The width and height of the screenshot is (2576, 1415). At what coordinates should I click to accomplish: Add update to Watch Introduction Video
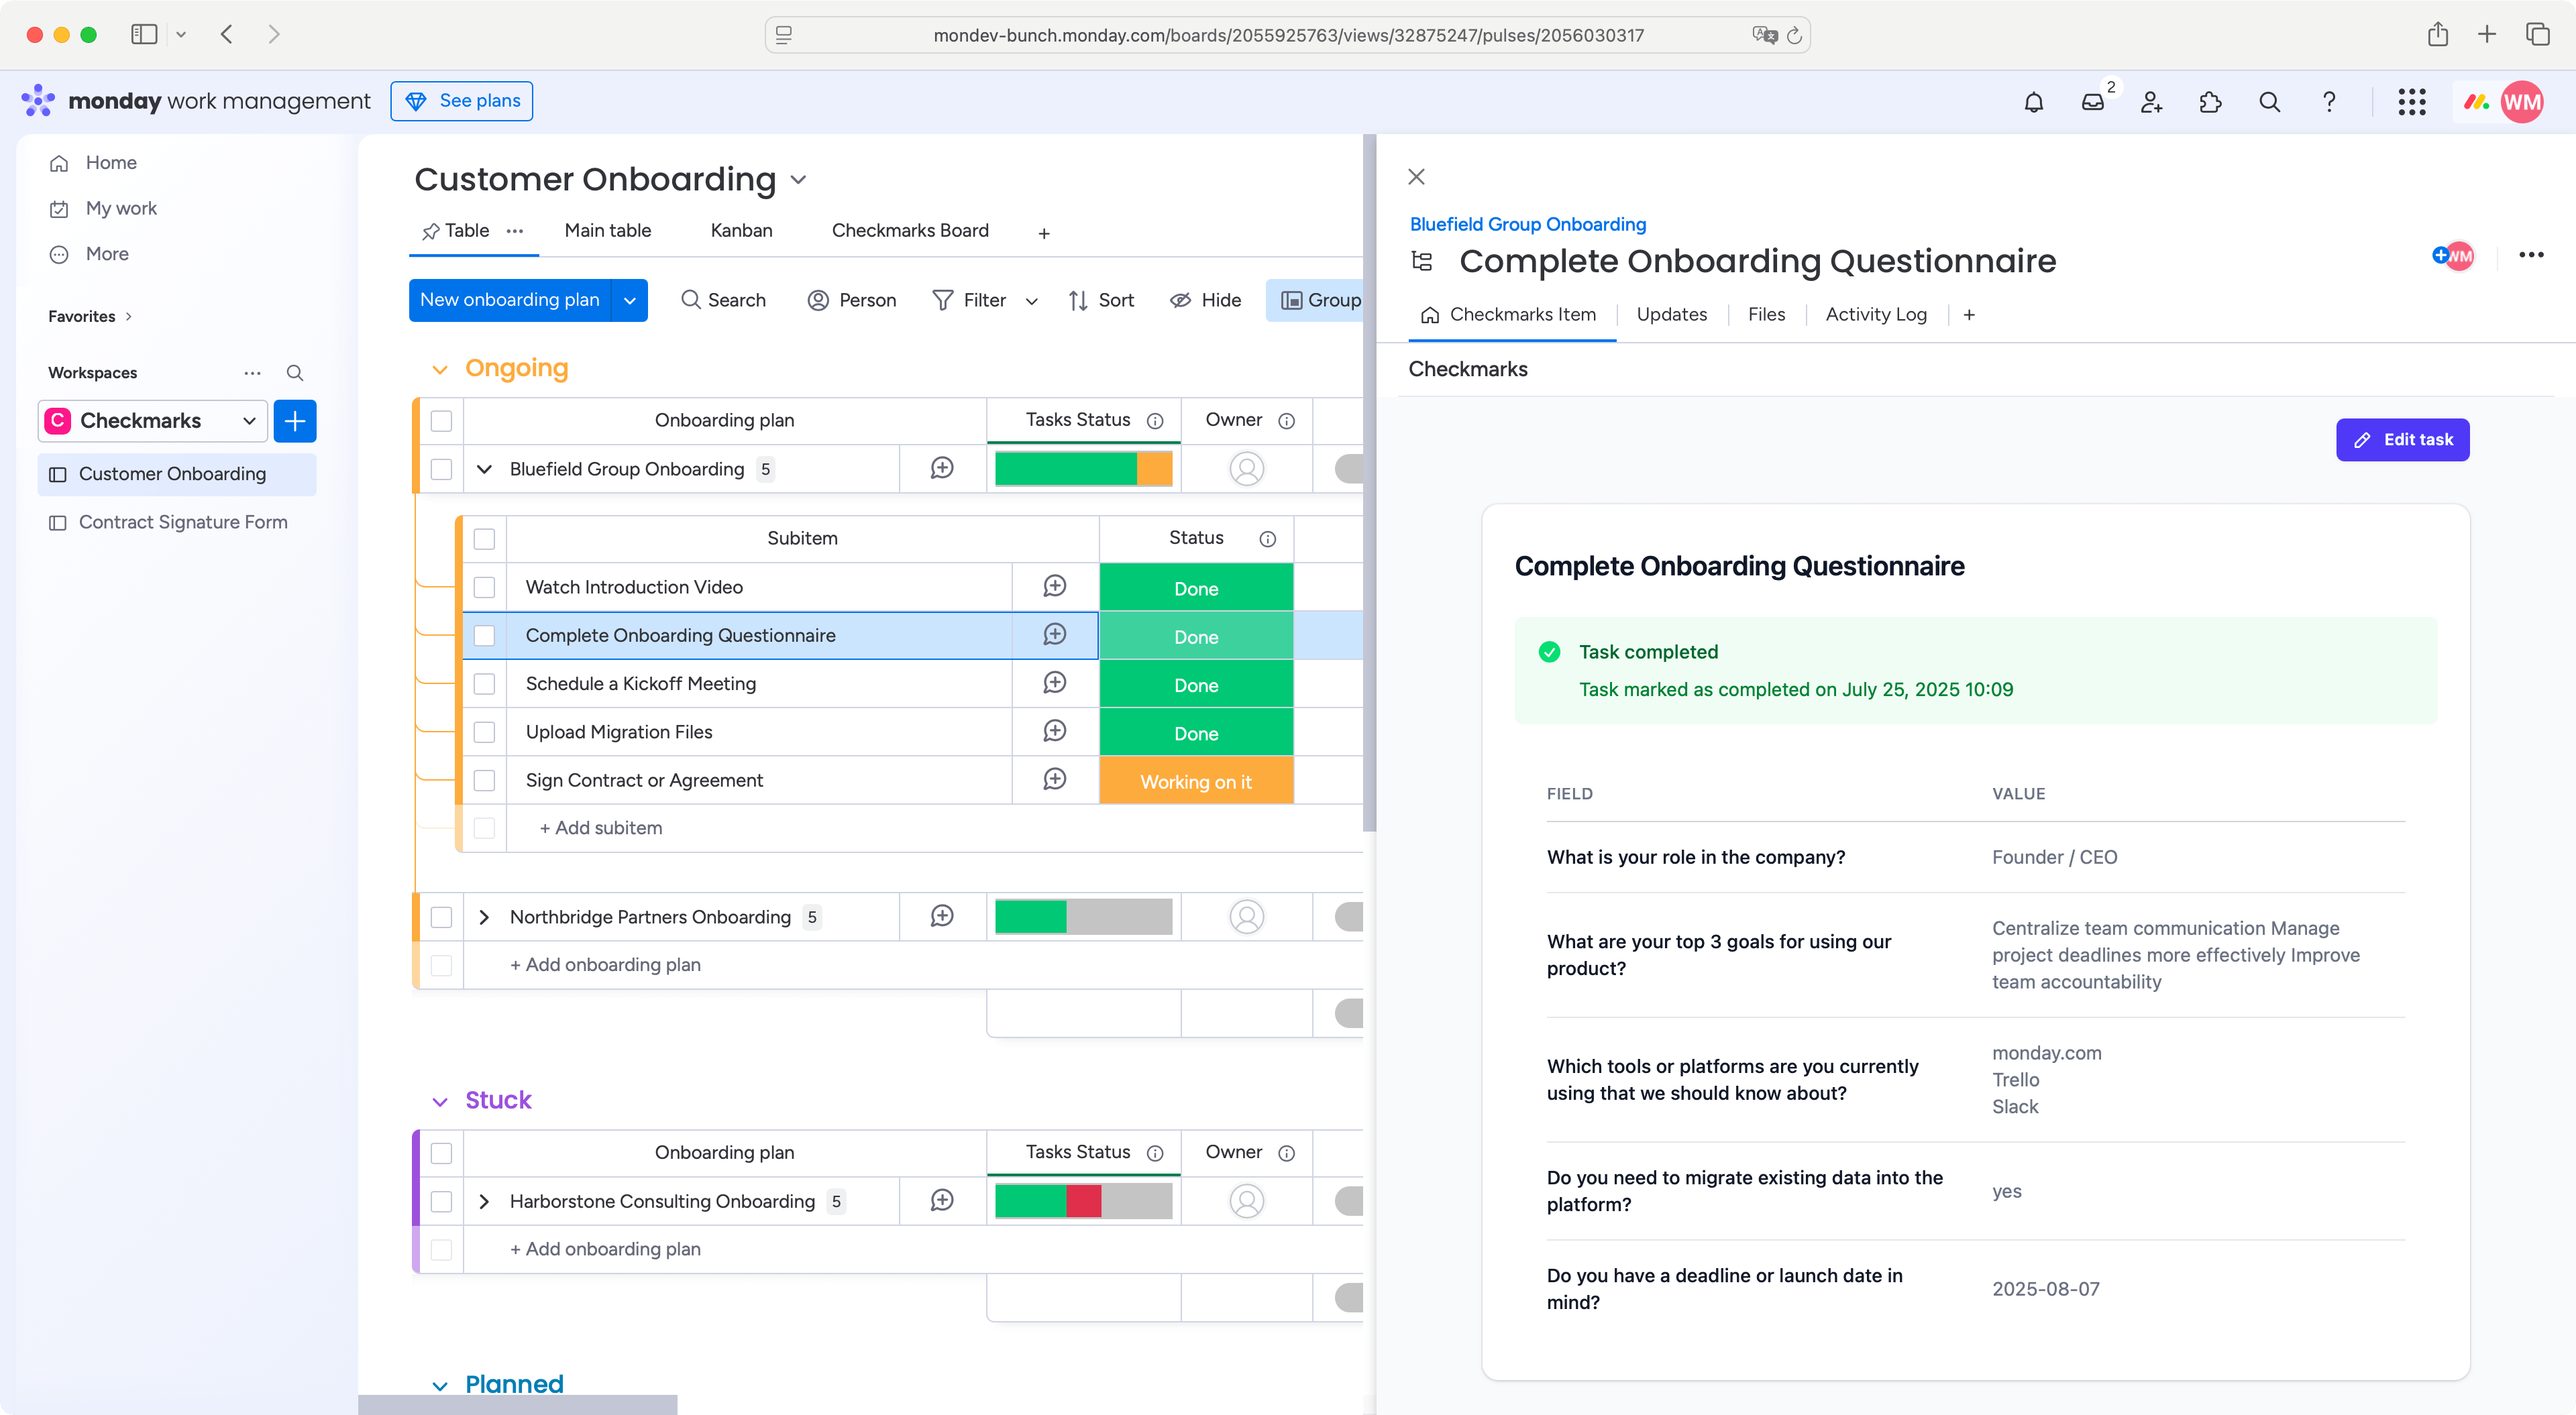[1054, 587]
